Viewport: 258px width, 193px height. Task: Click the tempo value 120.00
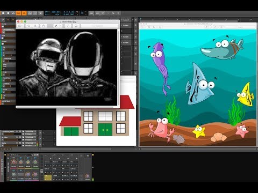click(55, 12)
